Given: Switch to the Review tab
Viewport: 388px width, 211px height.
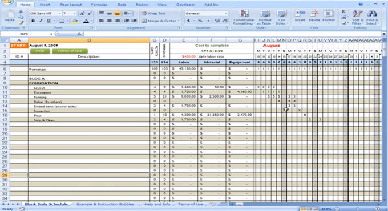Looking at the screenshot, I should [142, 5].
